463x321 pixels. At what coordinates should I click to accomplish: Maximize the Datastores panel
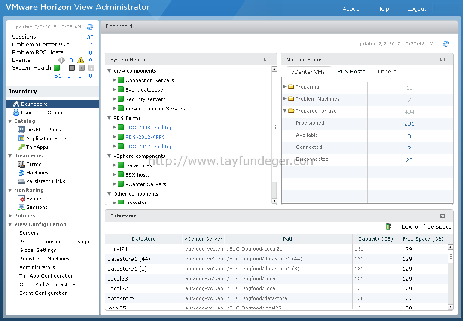(x=442, y=216)
